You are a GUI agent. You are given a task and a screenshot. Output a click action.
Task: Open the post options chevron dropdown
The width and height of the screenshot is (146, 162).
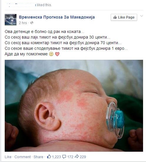click(x=142, y=16)
